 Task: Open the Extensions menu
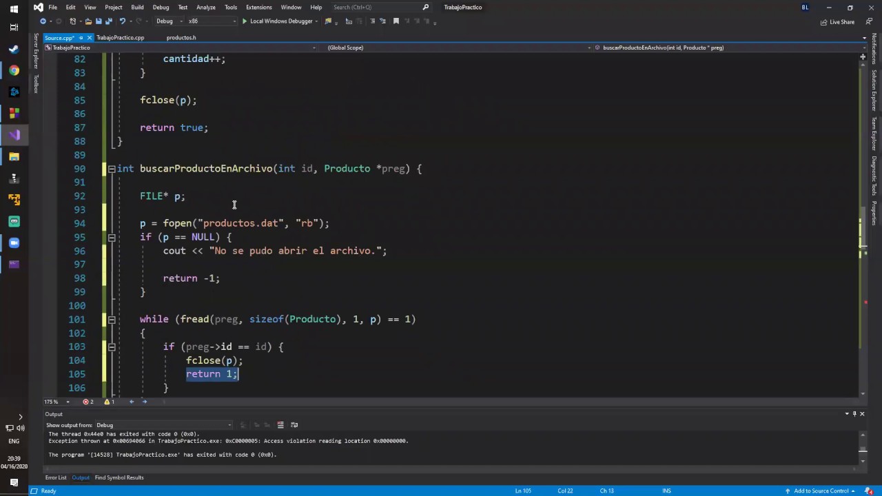(259, 7)
